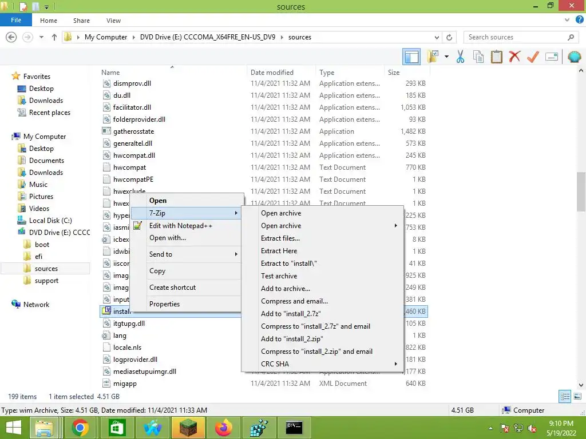This screenshot has height=439, width=586.
Task: Switch to details view icon
Action: click(565, 397)
